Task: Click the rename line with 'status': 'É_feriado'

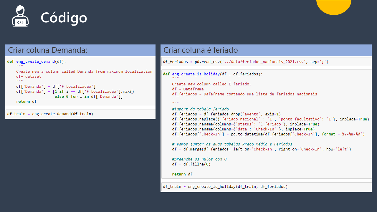Action: [x=246, y=124]
